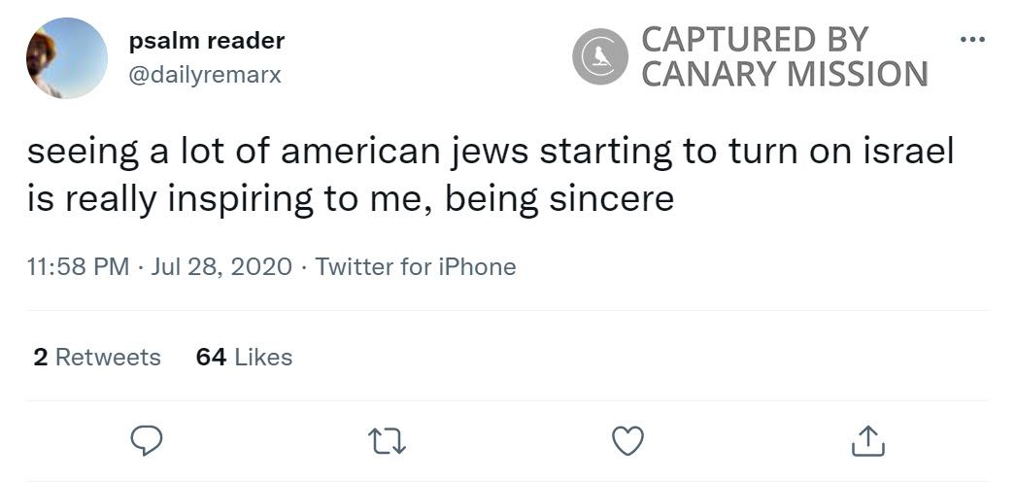View the 64 Likes list
The image size is (1016, 482).
click(244, 357)
